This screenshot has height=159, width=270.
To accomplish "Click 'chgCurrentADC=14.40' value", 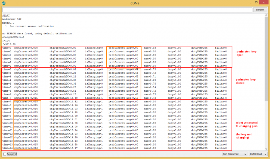I will 63,98.
